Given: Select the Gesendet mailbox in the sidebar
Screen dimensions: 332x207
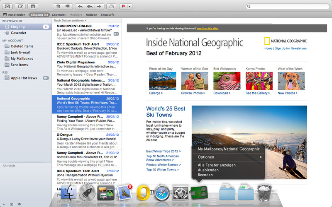Looking at the screenshot, I should [26, 33].
